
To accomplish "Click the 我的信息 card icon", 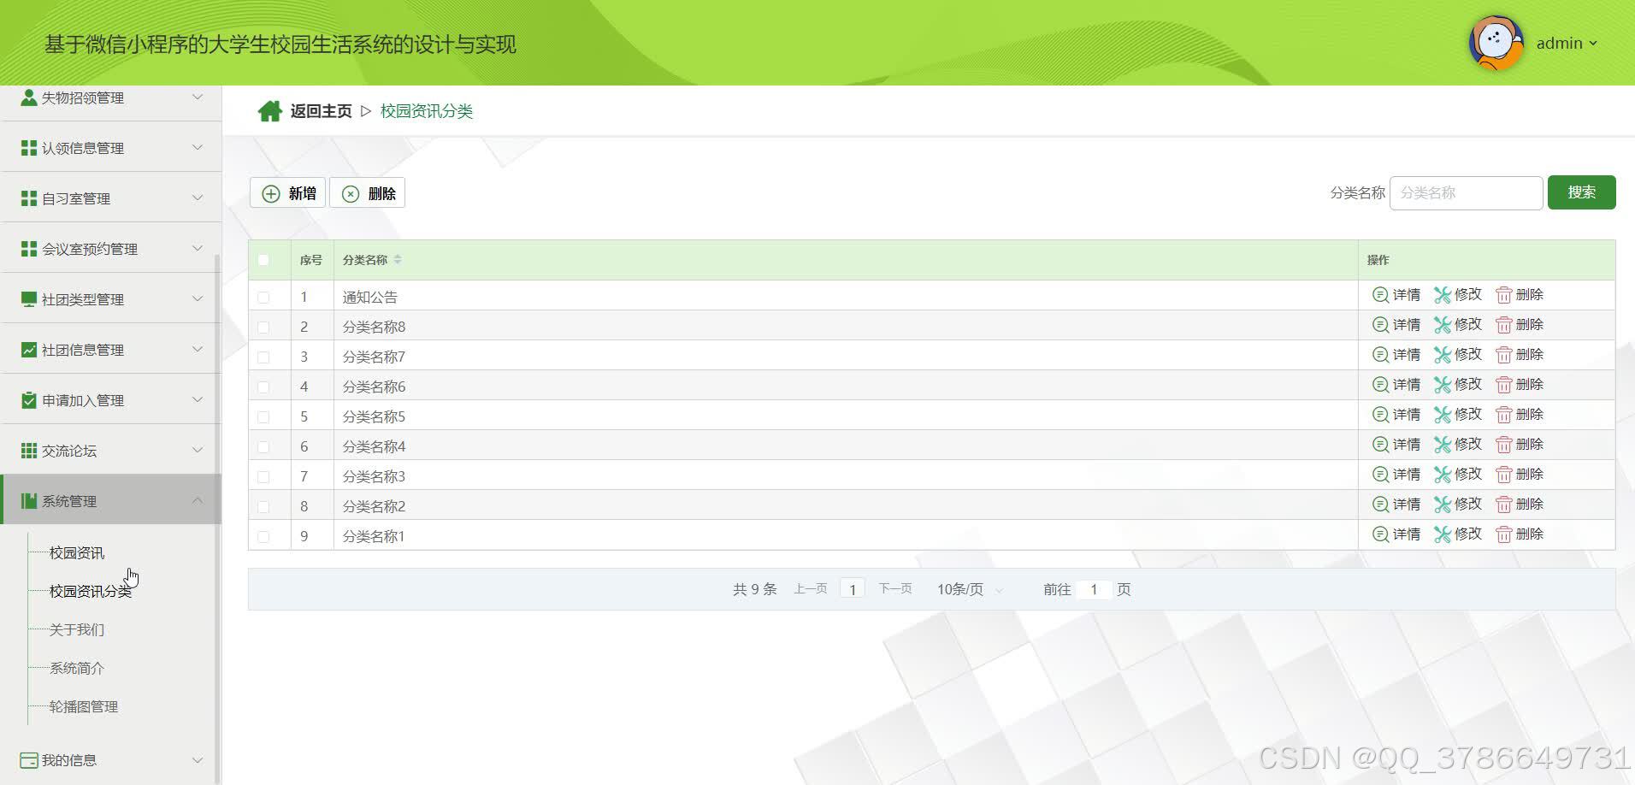I will pyautogui.click(x=28, y=760).
